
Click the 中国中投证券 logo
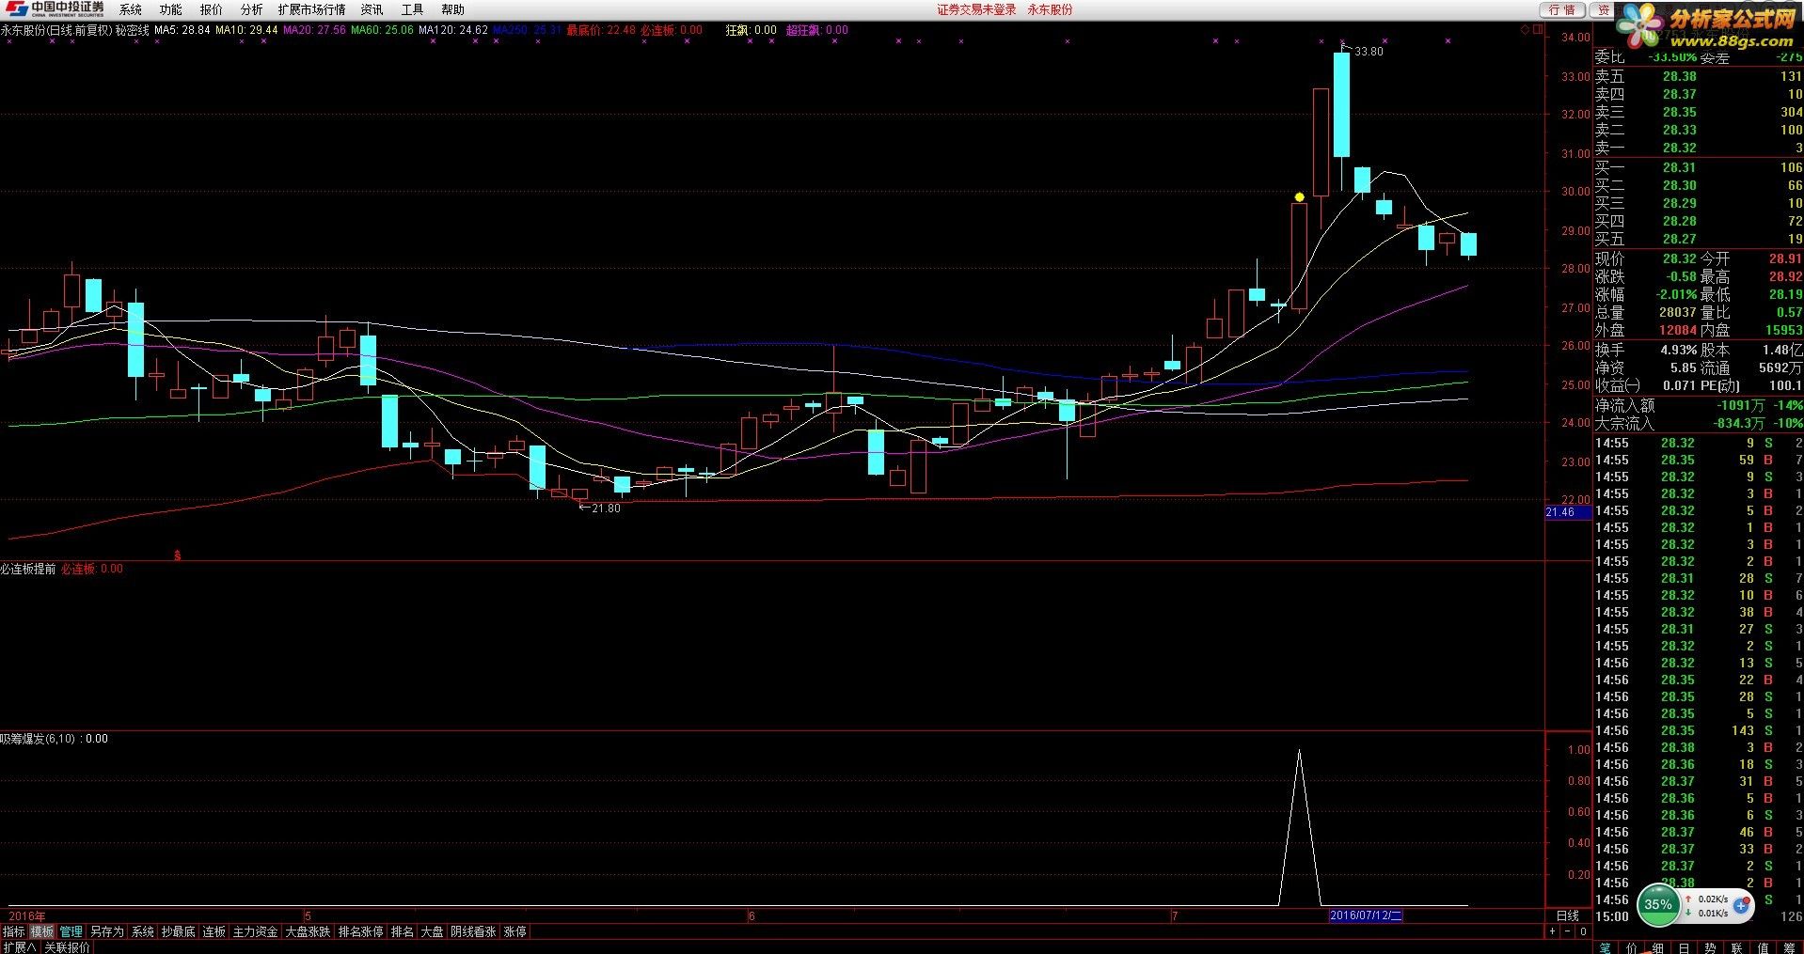pos(54,9)
